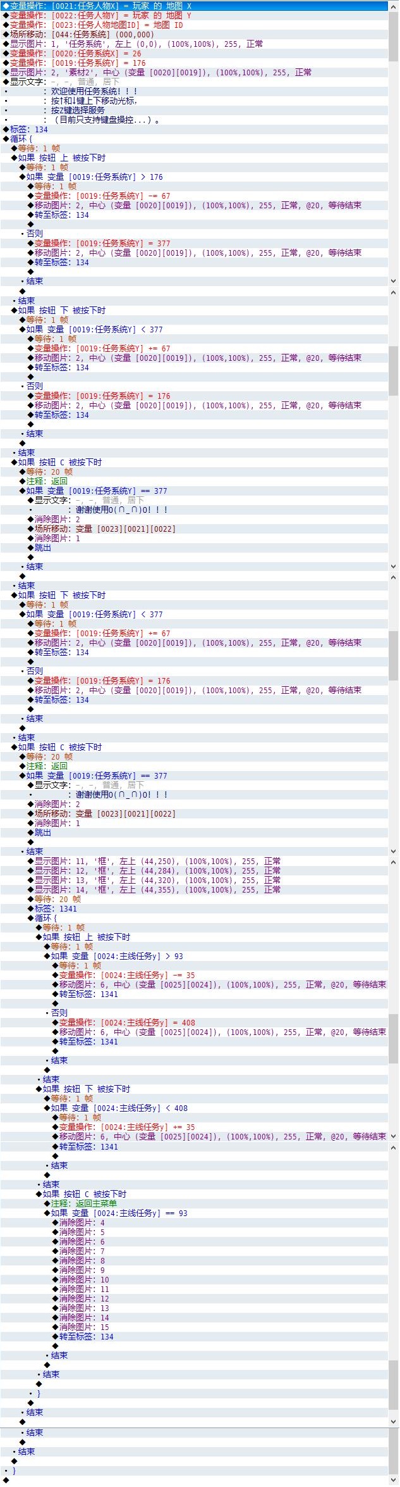Click scrollbar up arrow beside 显示图片: 11 row

pos(393,862)
